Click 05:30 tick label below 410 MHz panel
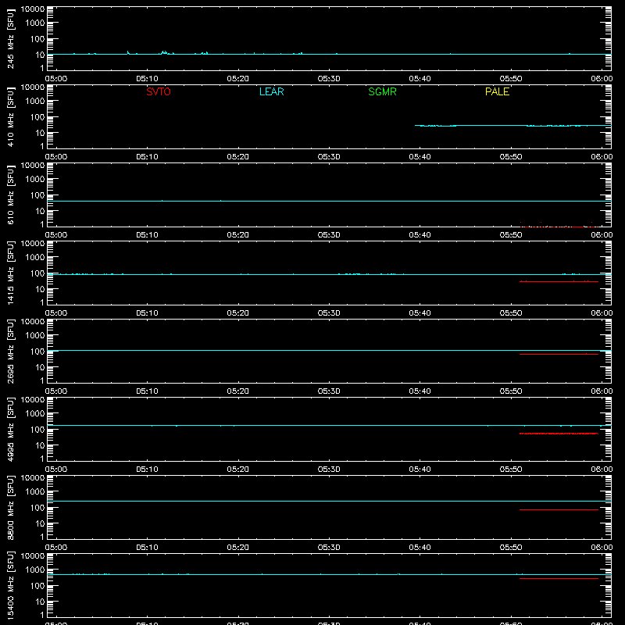 point(329,157)
